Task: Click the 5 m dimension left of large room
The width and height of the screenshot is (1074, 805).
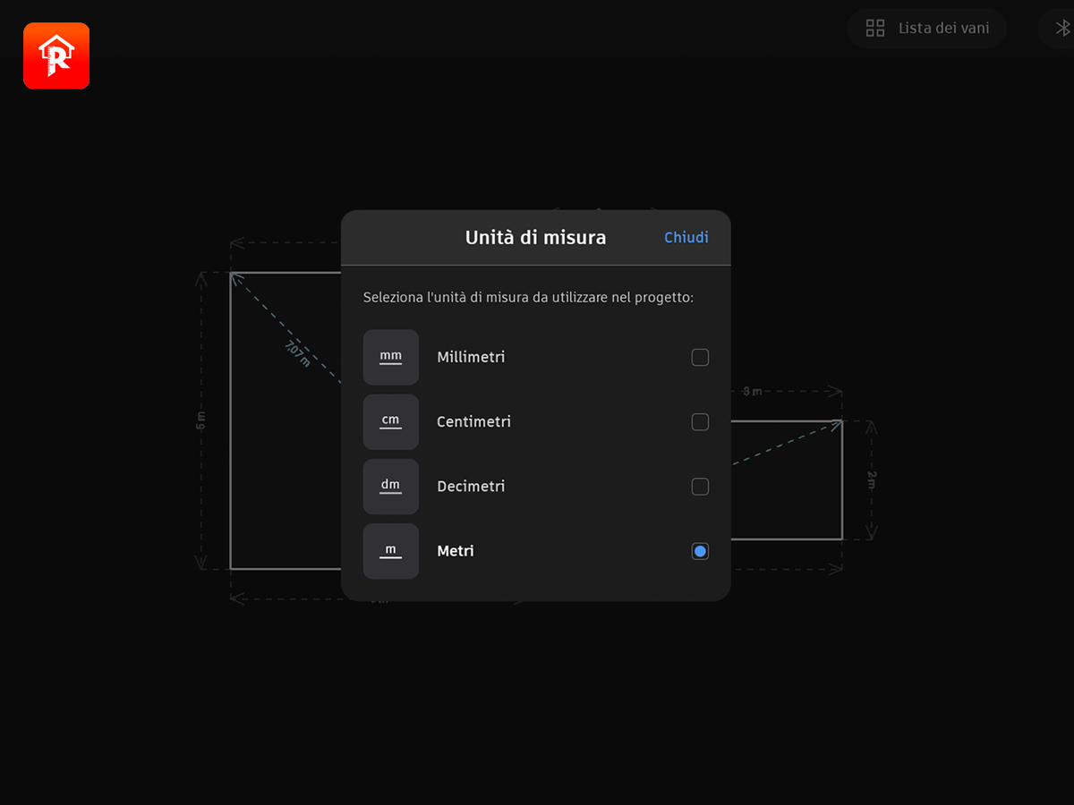Action: [x=200, y=420]
